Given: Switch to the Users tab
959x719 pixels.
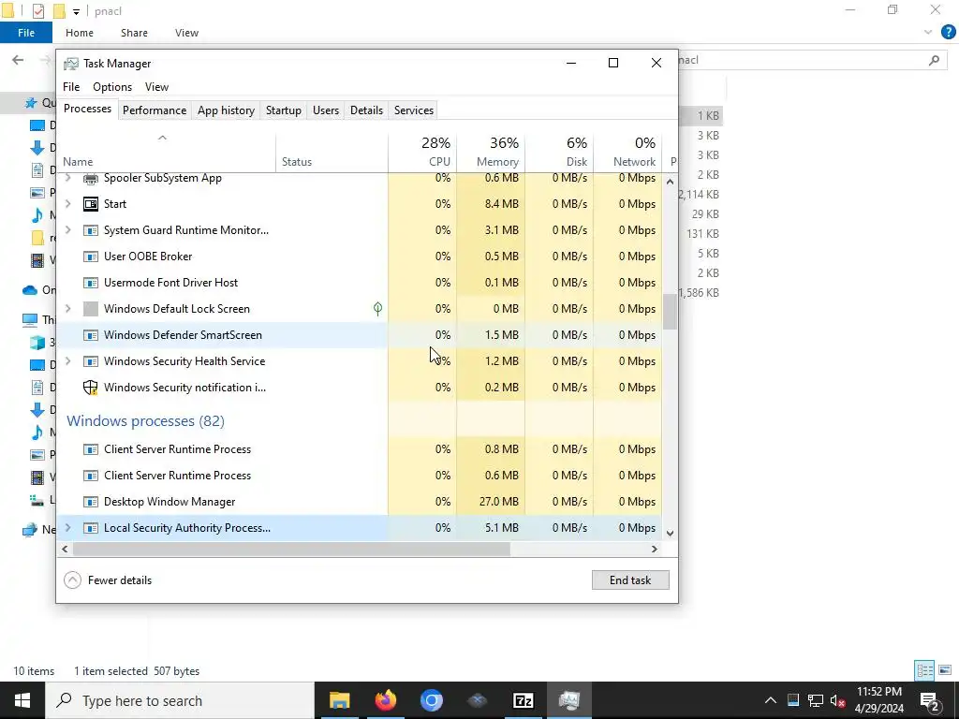Looking at the screenshot, I should [x=325, y=110].
